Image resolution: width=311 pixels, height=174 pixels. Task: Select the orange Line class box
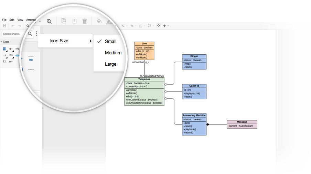[144, 51]
